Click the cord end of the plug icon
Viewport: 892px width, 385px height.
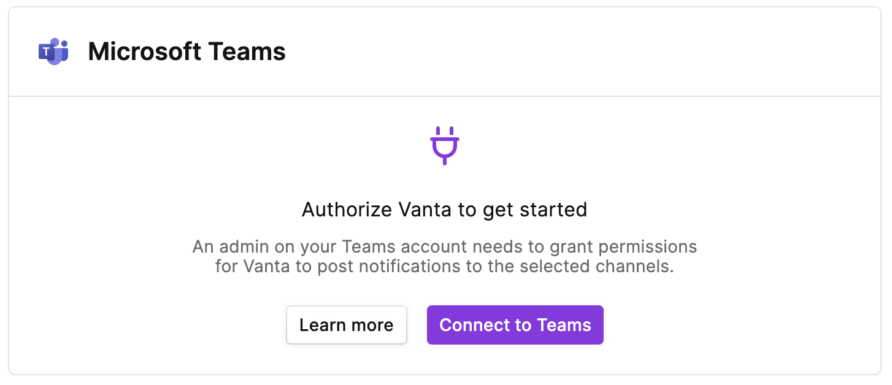445,161
